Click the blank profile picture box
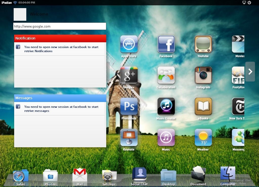Screen dimensions: 259x187 [20, 14]
